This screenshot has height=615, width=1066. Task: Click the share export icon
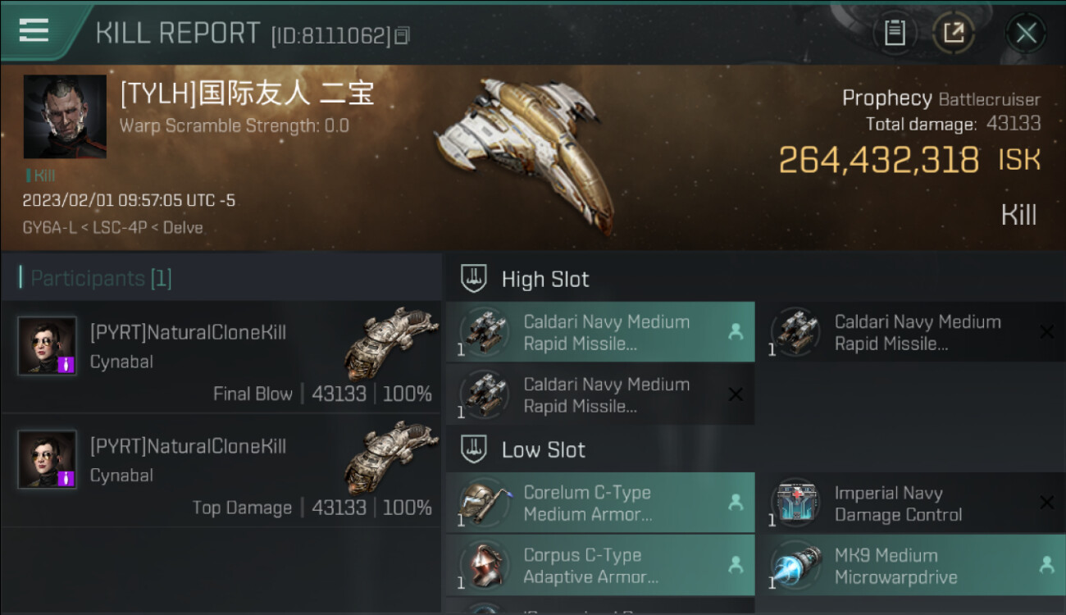point(954,33)
